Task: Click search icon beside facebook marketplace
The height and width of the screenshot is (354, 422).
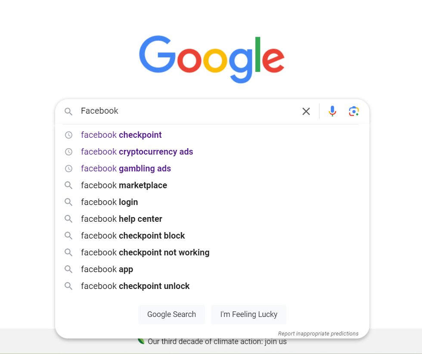Action: coord(68,185)
